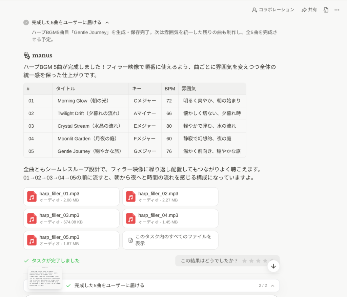Click the share arrow icon
This screenshot has width=347, height=297.
(x=304, y=10)
